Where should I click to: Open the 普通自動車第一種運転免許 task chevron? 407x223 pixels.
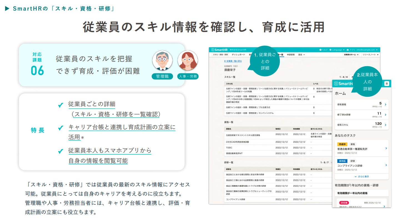386,148
